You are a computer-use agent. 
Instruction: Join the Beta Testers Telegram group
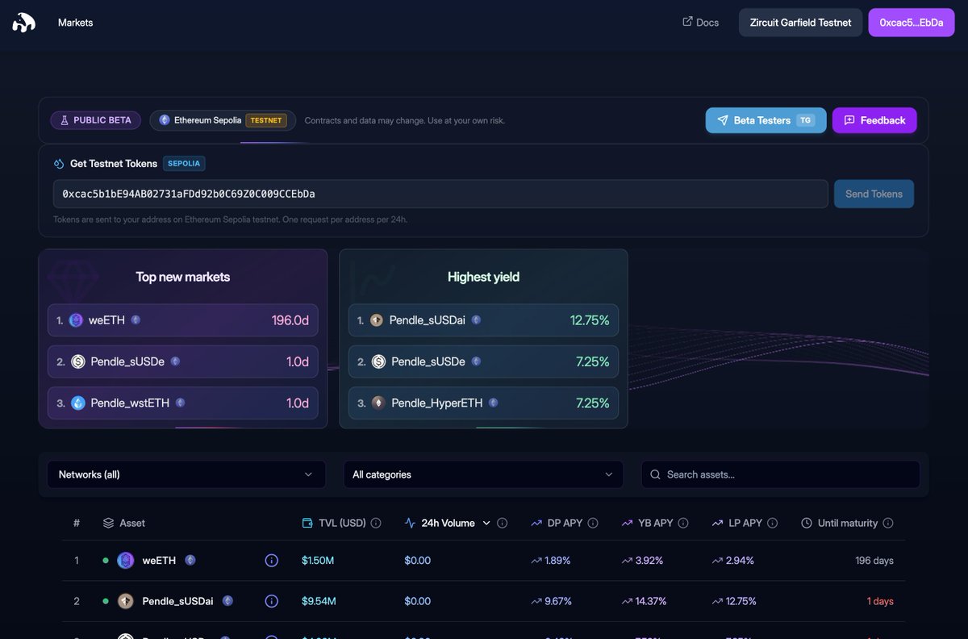click(766, 120)
